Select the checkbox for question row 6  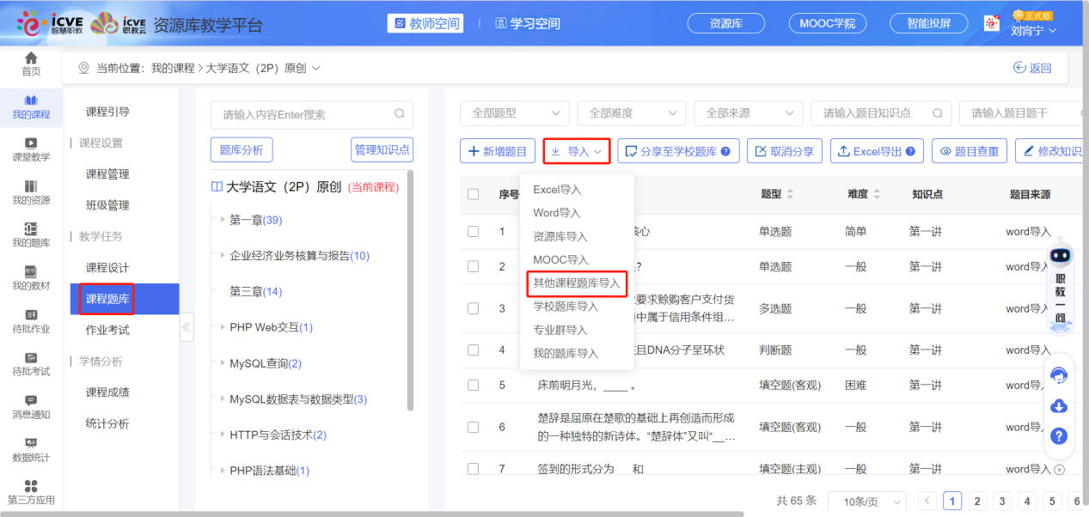tap(473, 427)
